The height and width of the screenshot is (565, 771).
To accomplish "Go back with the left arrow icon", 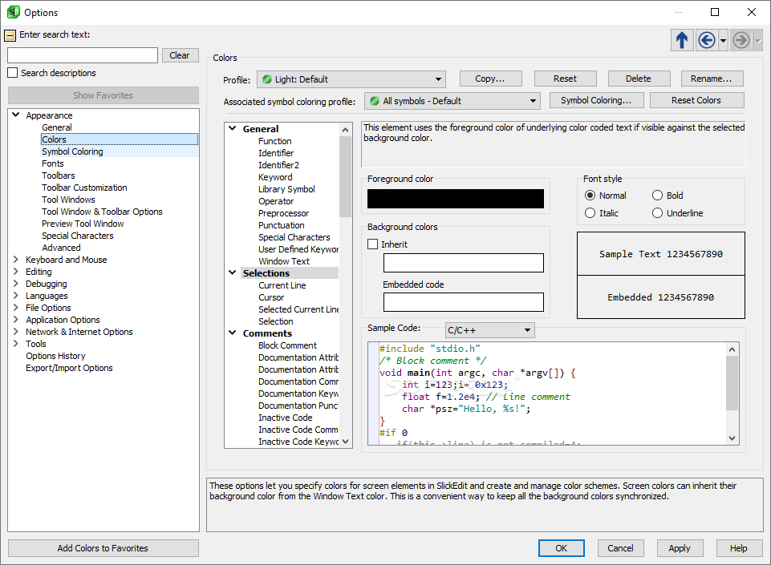I will pos(707,40).
